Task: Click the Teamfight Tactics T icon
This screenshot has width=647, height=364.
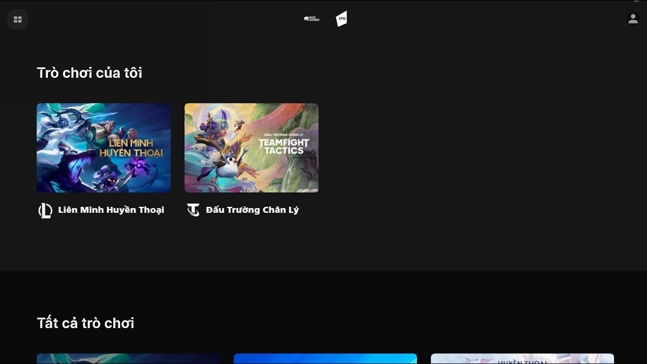Action: tap(193, 210)
